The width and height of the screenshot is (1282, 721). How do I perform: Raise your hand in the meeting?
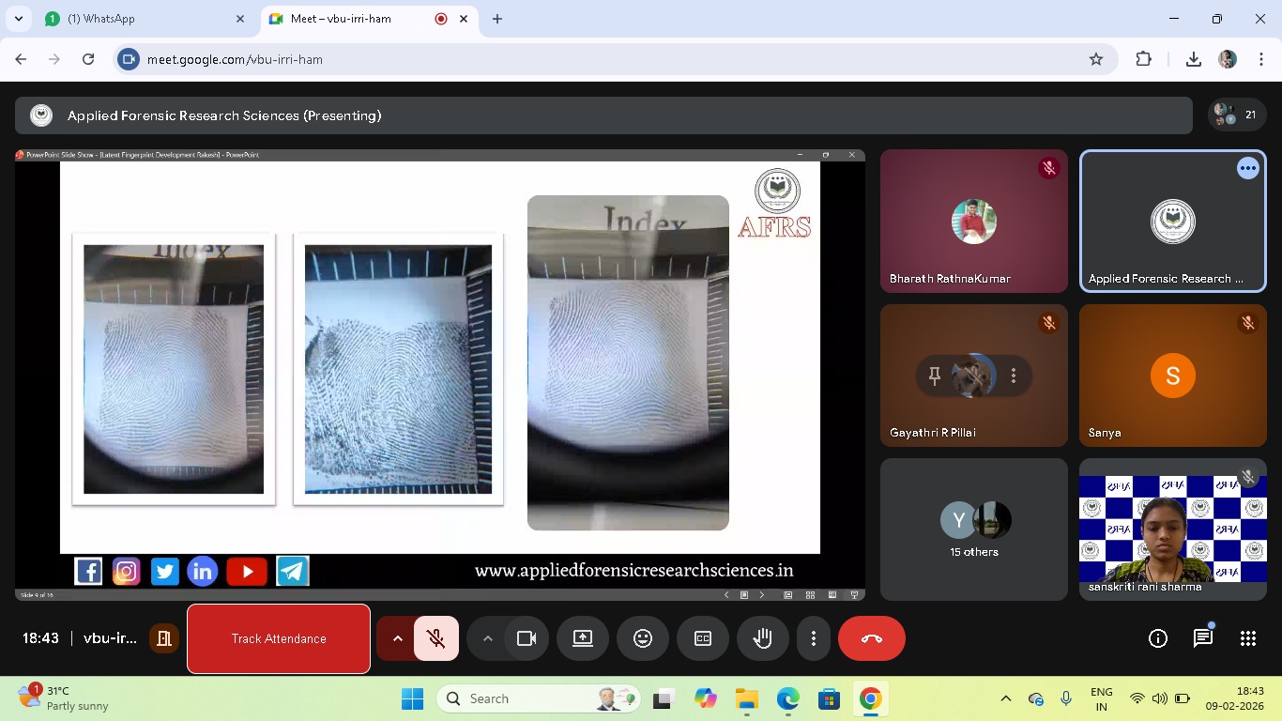pos(763,638)
